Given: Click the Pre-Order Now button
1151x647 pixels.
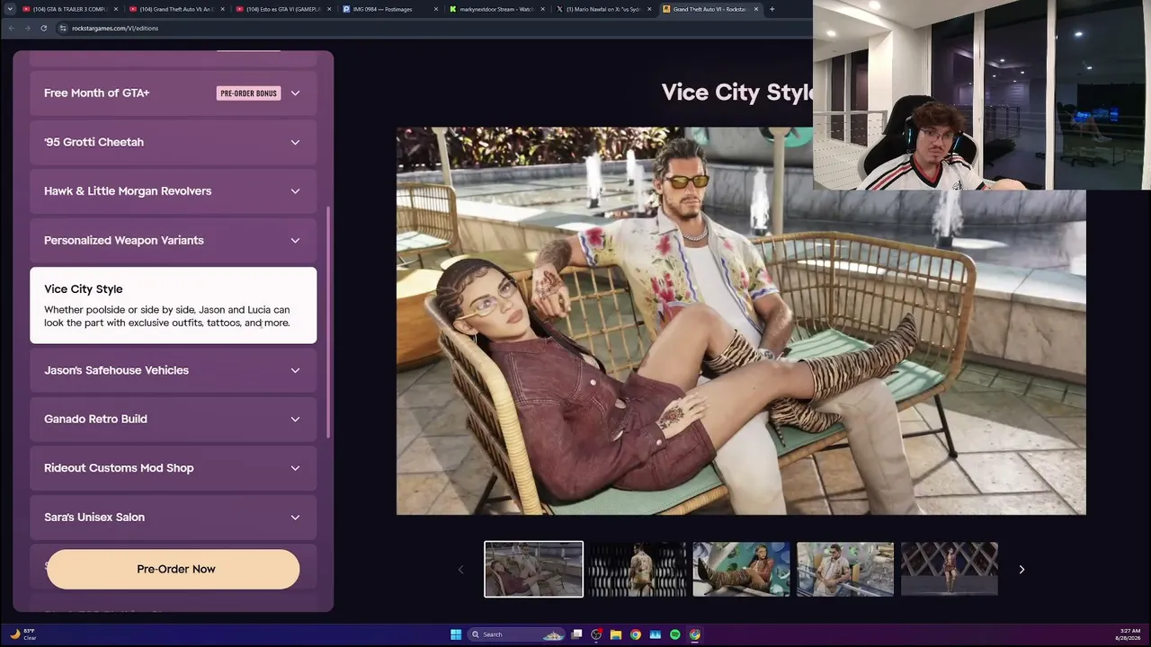Looking at the screenshot, I should (174, 569).
